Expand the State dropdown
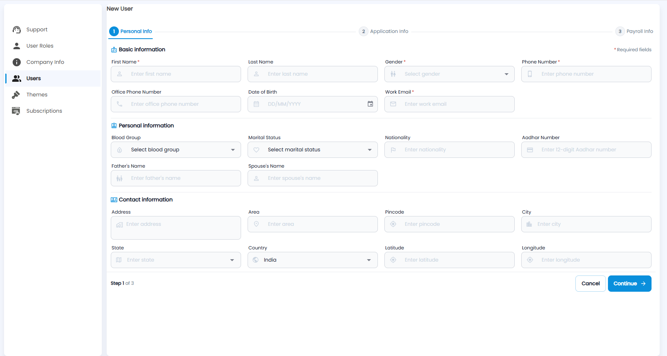 (176, 260)
